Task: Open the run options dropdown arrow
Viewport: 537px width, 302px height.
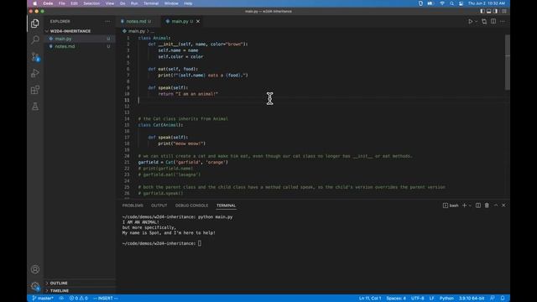Action: pyautogui.click(x=476, y=22)
